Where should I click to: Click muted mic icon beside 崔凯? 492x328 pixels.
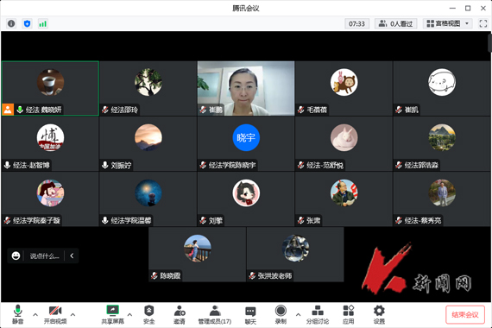click(399, 110)
